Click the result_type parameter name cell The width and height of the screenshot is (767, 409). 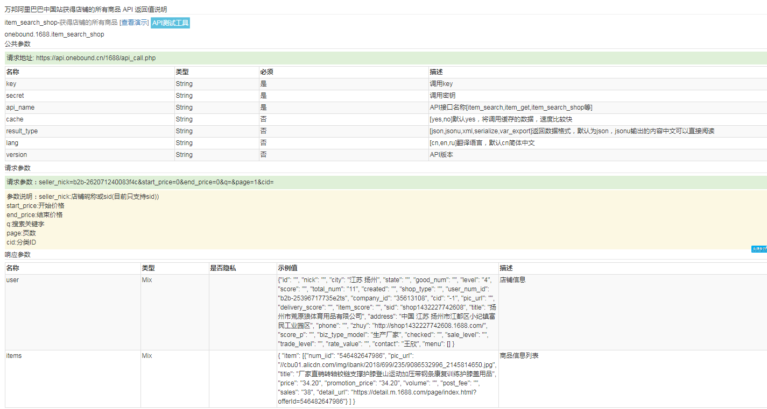90,131
